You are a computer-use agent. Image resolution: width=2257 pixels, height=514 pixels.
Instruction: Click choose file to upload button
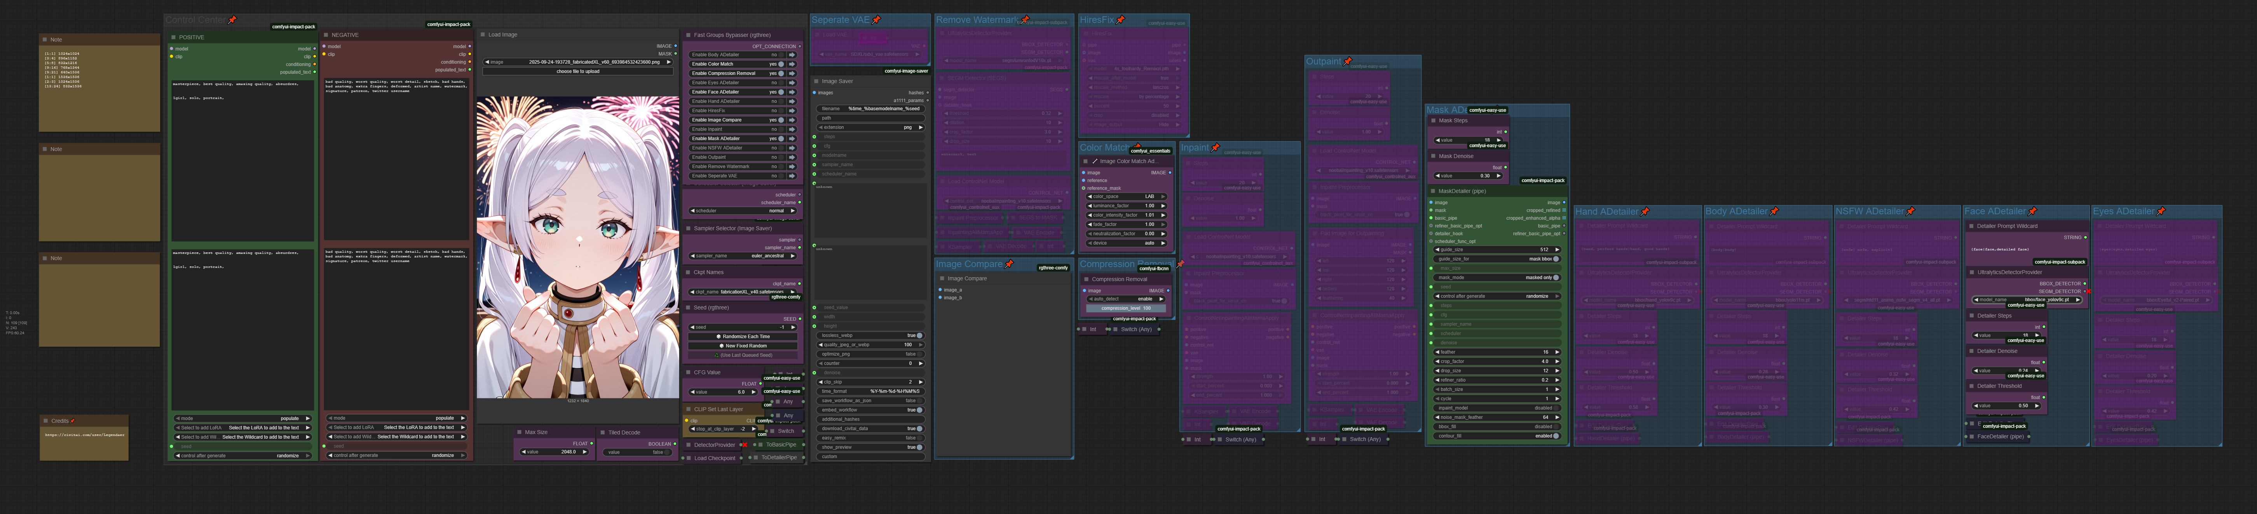click(x=578, y=71)
